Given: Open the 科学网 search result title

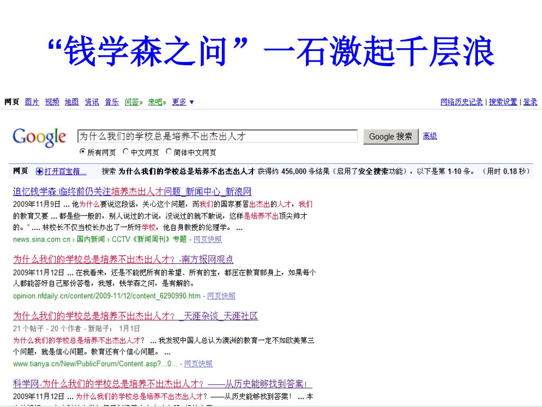Looking at the screenshot, I should [162, 384].
